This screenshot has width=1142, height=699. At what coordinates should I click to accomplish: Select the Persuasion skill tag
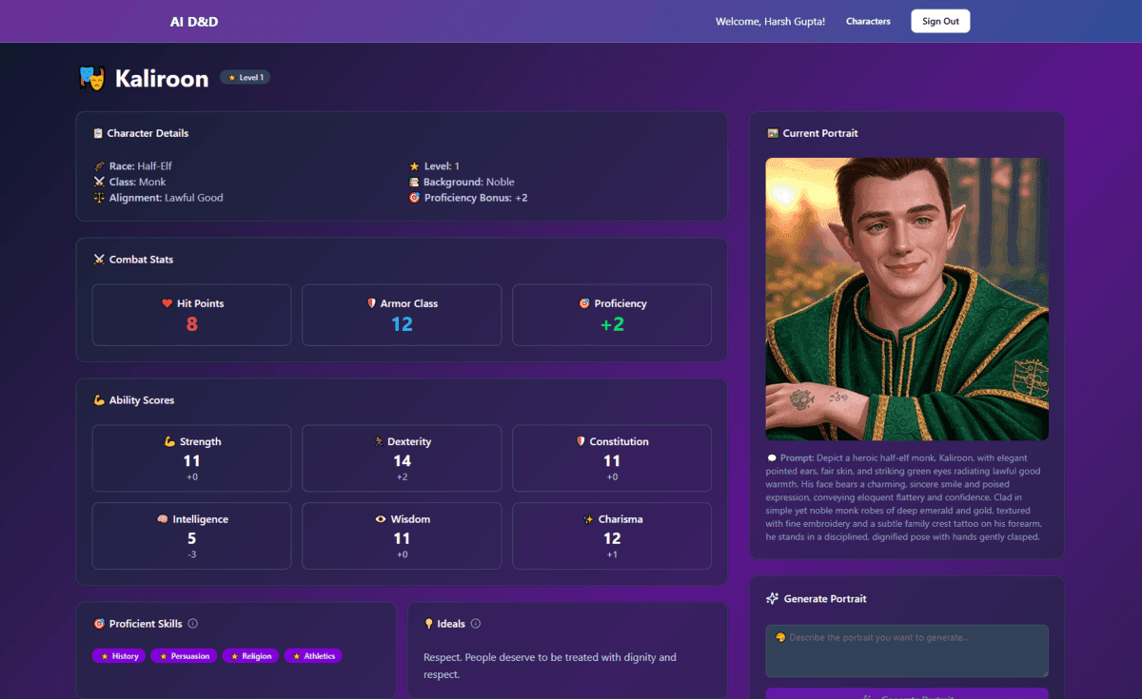pyautogui.click(x=184, y=656)
